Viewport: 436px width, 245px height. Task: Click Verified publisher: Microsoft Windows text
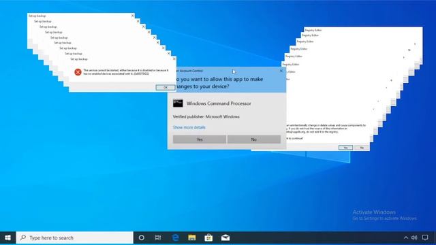206,116
